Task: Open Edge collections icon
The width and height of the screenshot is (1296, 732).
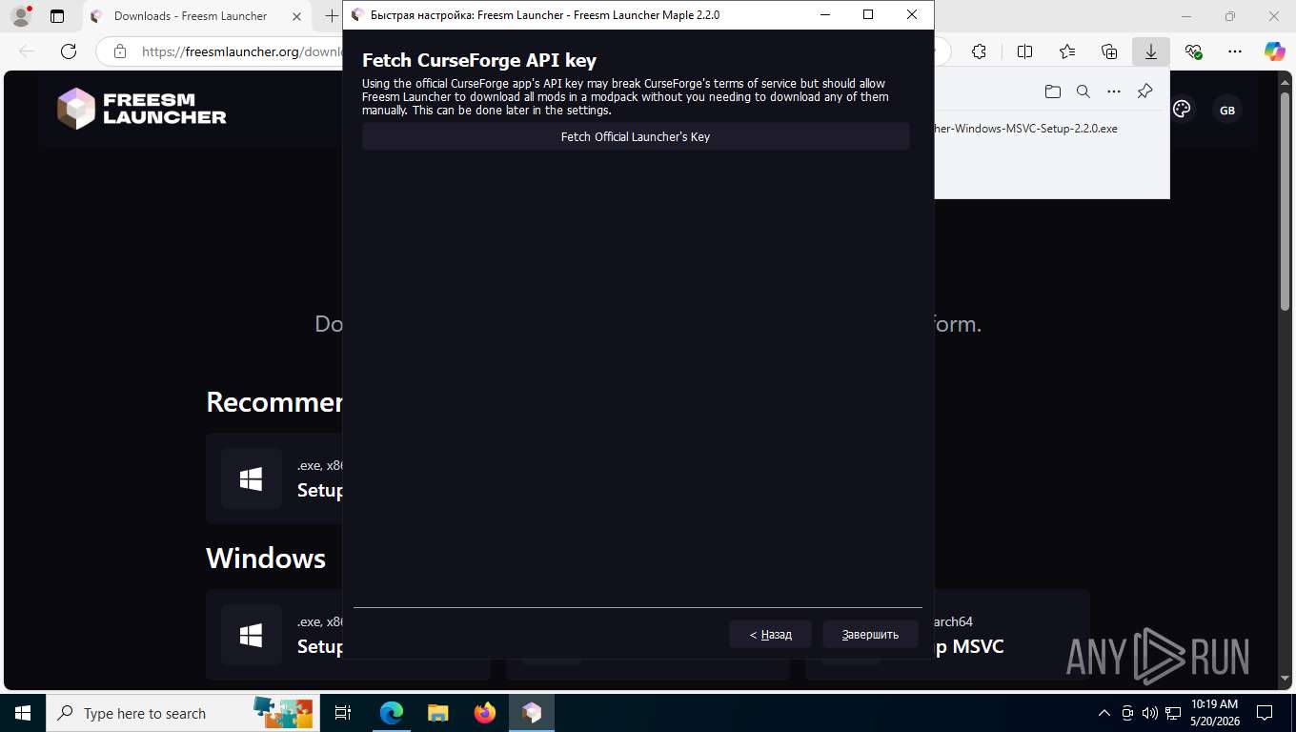Action: pyautogui.click(x=1109, y=51)
